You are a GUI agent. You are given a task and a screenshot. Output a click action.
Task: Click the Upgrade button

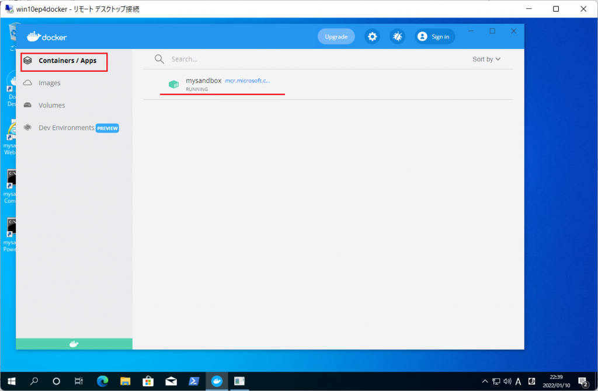pyautogui.click(x=336, y=37)
